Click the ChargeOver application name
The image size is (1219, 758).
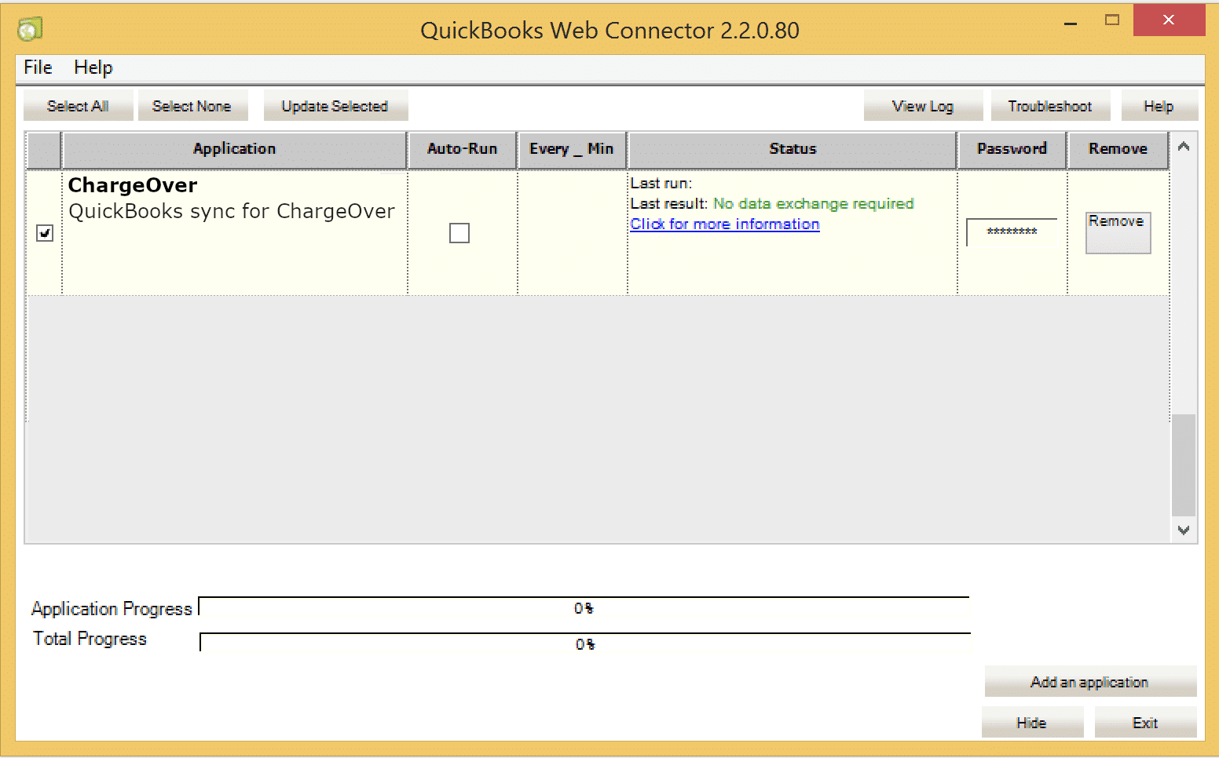[133, 185]
